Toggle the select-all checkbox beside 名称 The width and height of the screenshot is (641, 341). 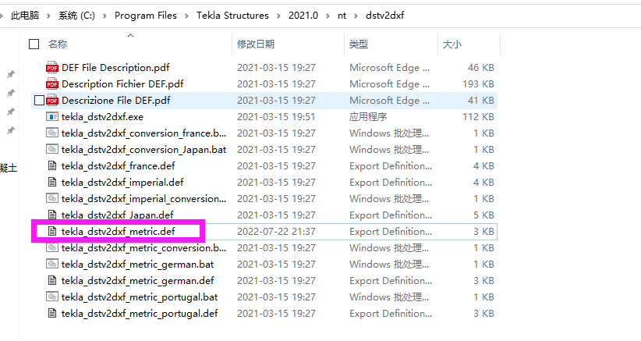[x=34, y=44]
